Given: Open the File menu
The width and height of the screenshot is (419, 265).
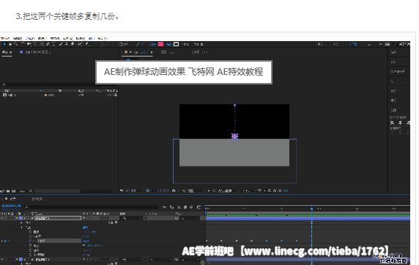Looking at the screenshot, I should (x=5, y=39).
